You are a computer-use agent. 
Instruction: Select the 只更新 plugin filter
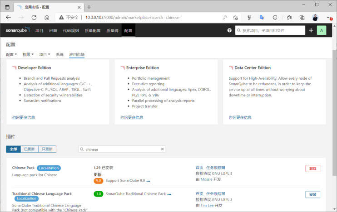tap(47, 149)
